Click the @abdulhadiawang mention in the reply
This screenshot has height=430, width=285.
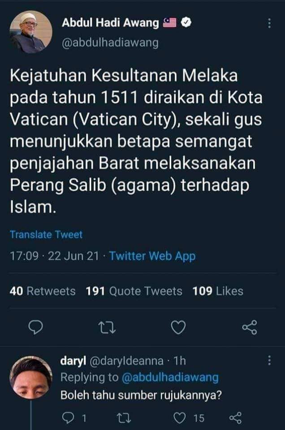(x=170, y=378)
